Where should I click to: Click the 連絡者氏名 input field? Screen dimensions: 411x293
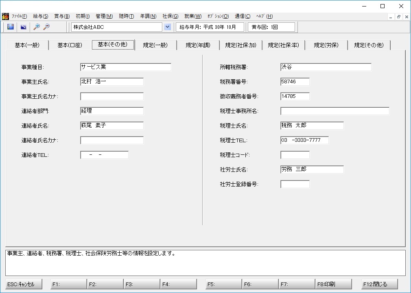111,126
